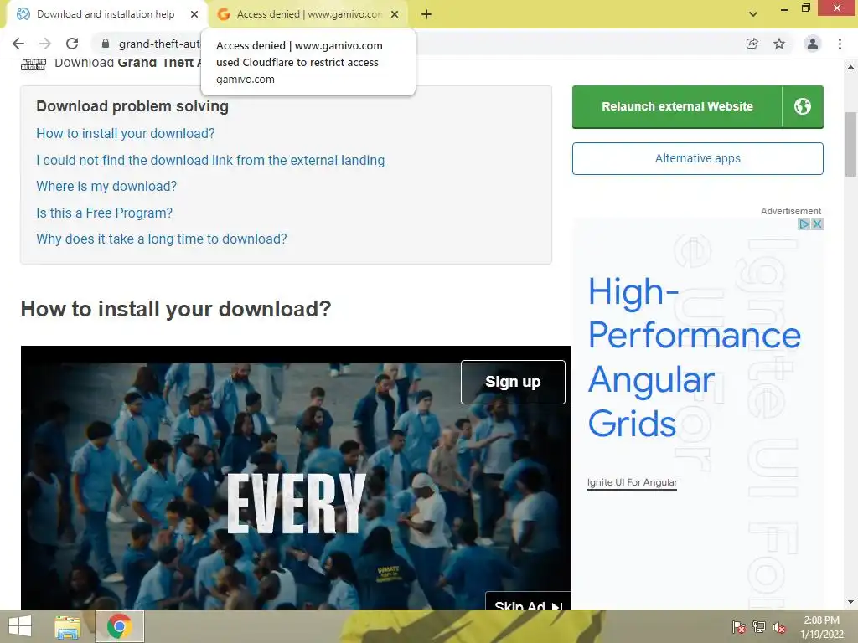
Task: Open the taskbar clock showing 2:08 PM
Action: pos(821,627)
